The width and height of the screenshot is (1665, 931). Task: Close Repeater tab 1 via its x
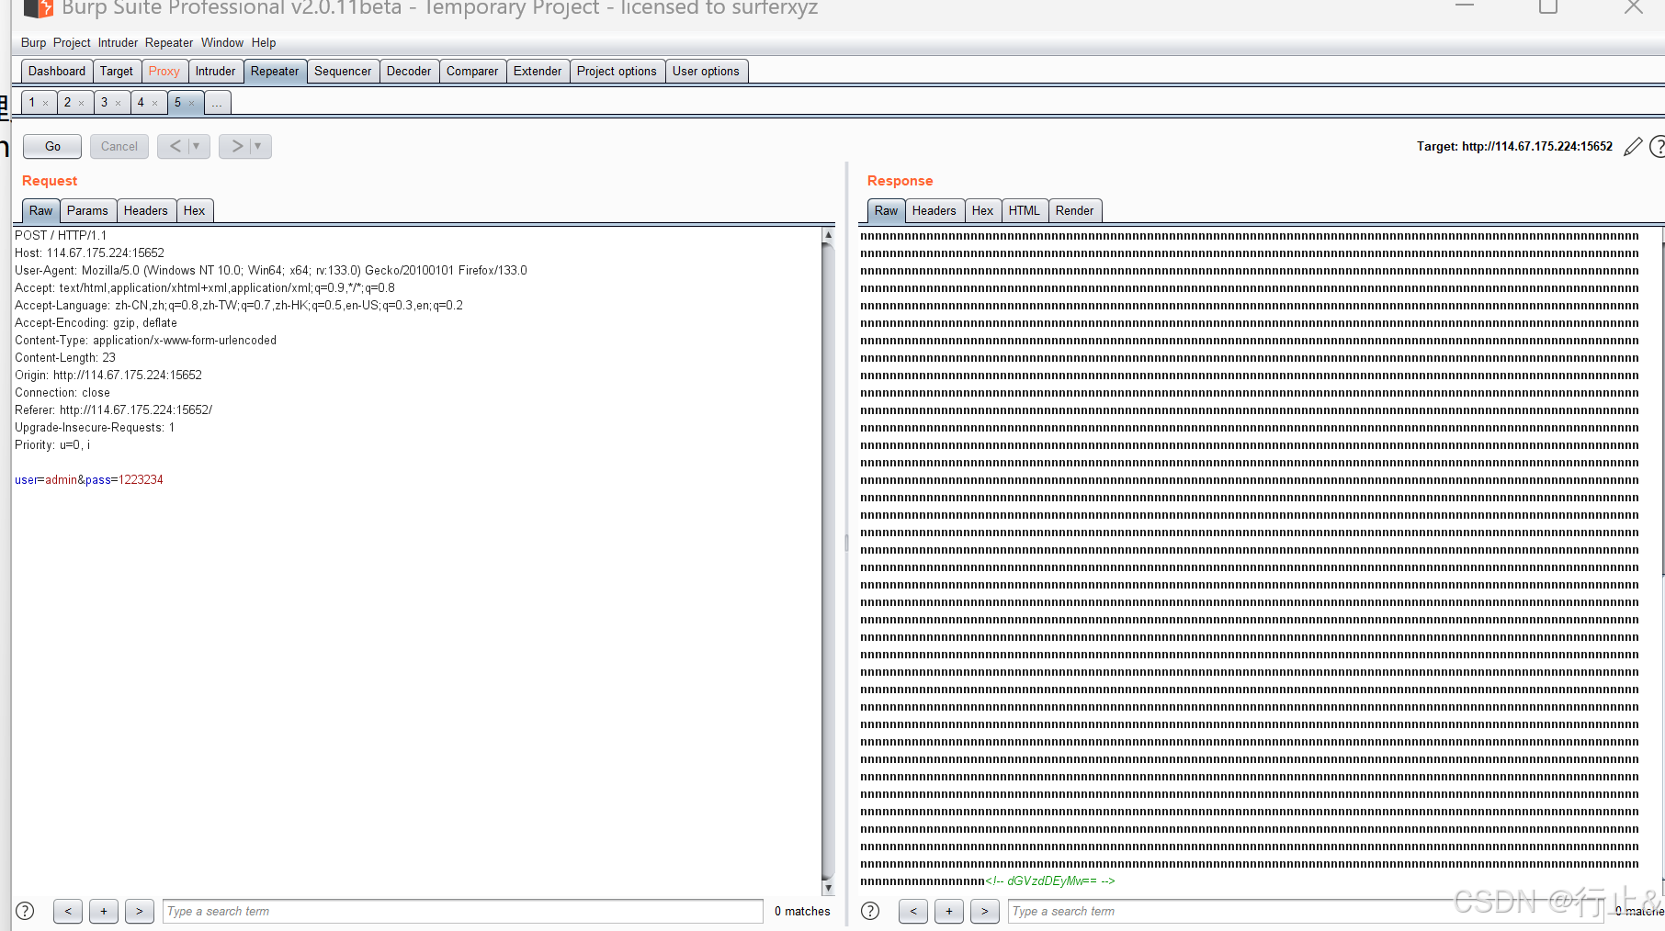tap(45, 103)
